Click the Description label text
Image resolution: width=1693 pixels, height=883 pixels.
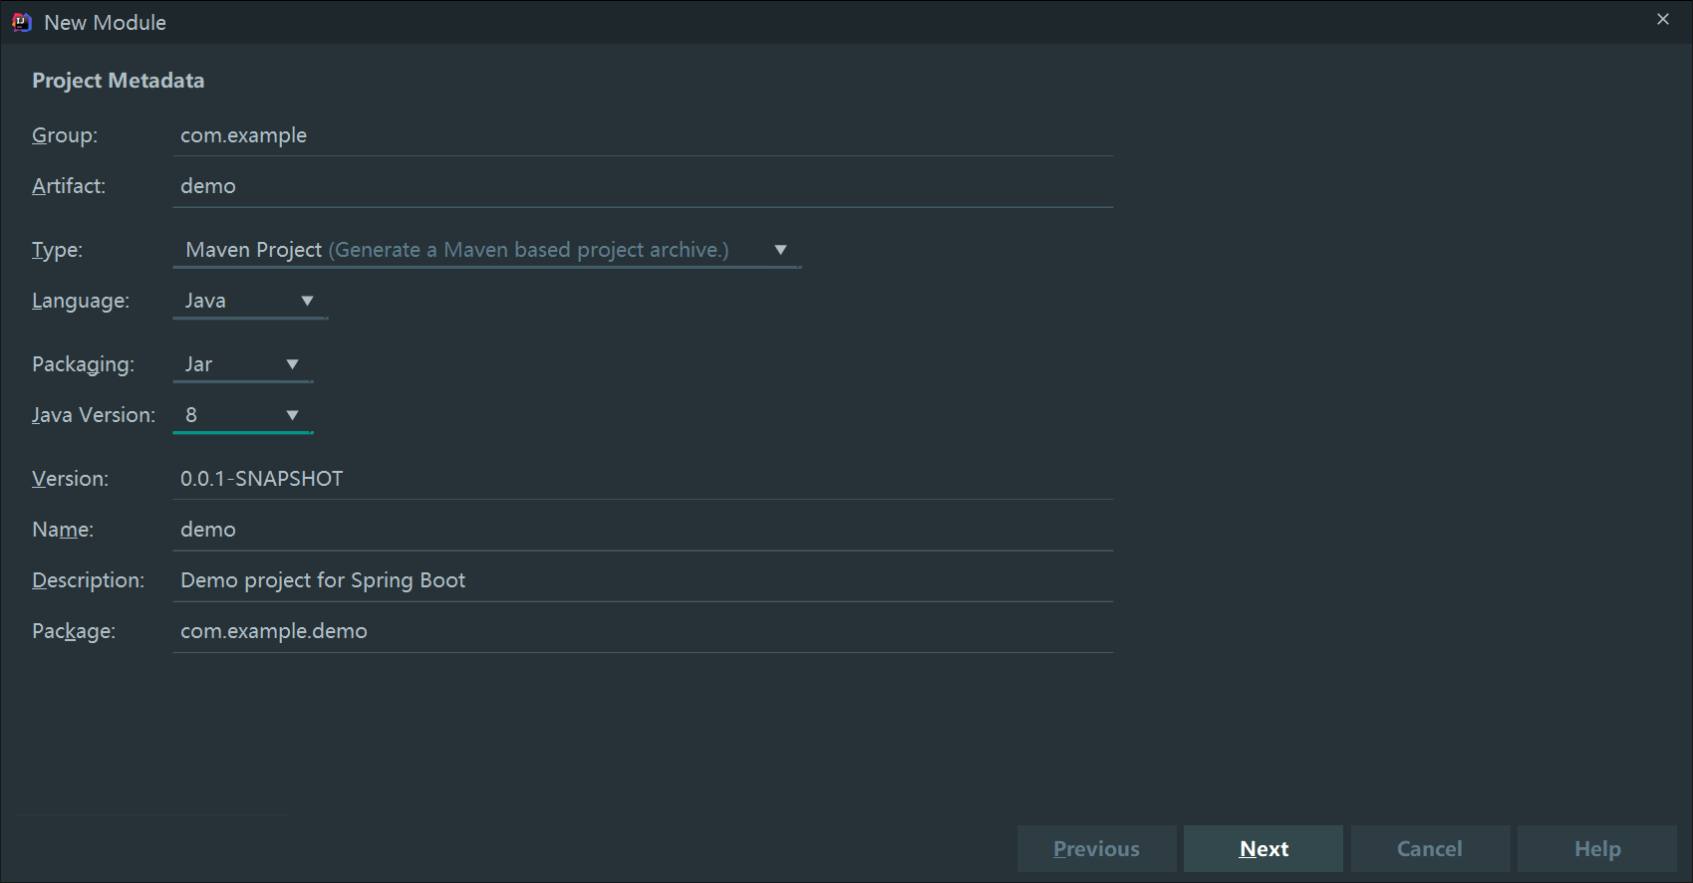point(88,580)
